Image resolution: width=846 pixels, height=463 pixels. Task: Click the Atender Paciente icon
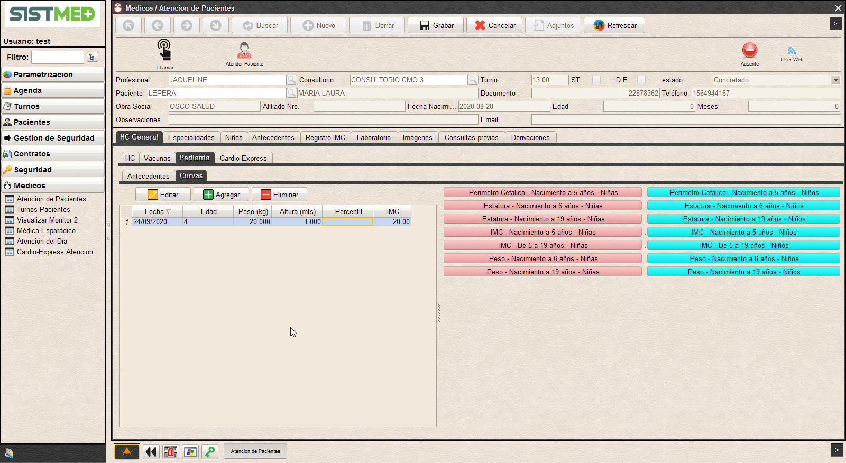[244, 51]
